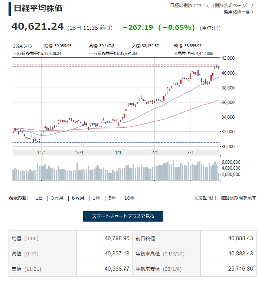Click the (単位:円) unit label
This screenshot has height=281, width=258.
[x=210, y=28]
